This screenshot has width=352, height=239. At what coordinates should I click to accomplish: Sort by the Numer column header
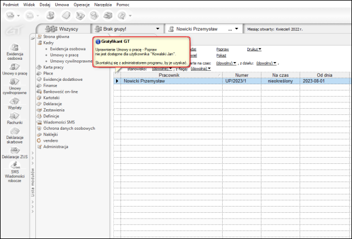242,75
